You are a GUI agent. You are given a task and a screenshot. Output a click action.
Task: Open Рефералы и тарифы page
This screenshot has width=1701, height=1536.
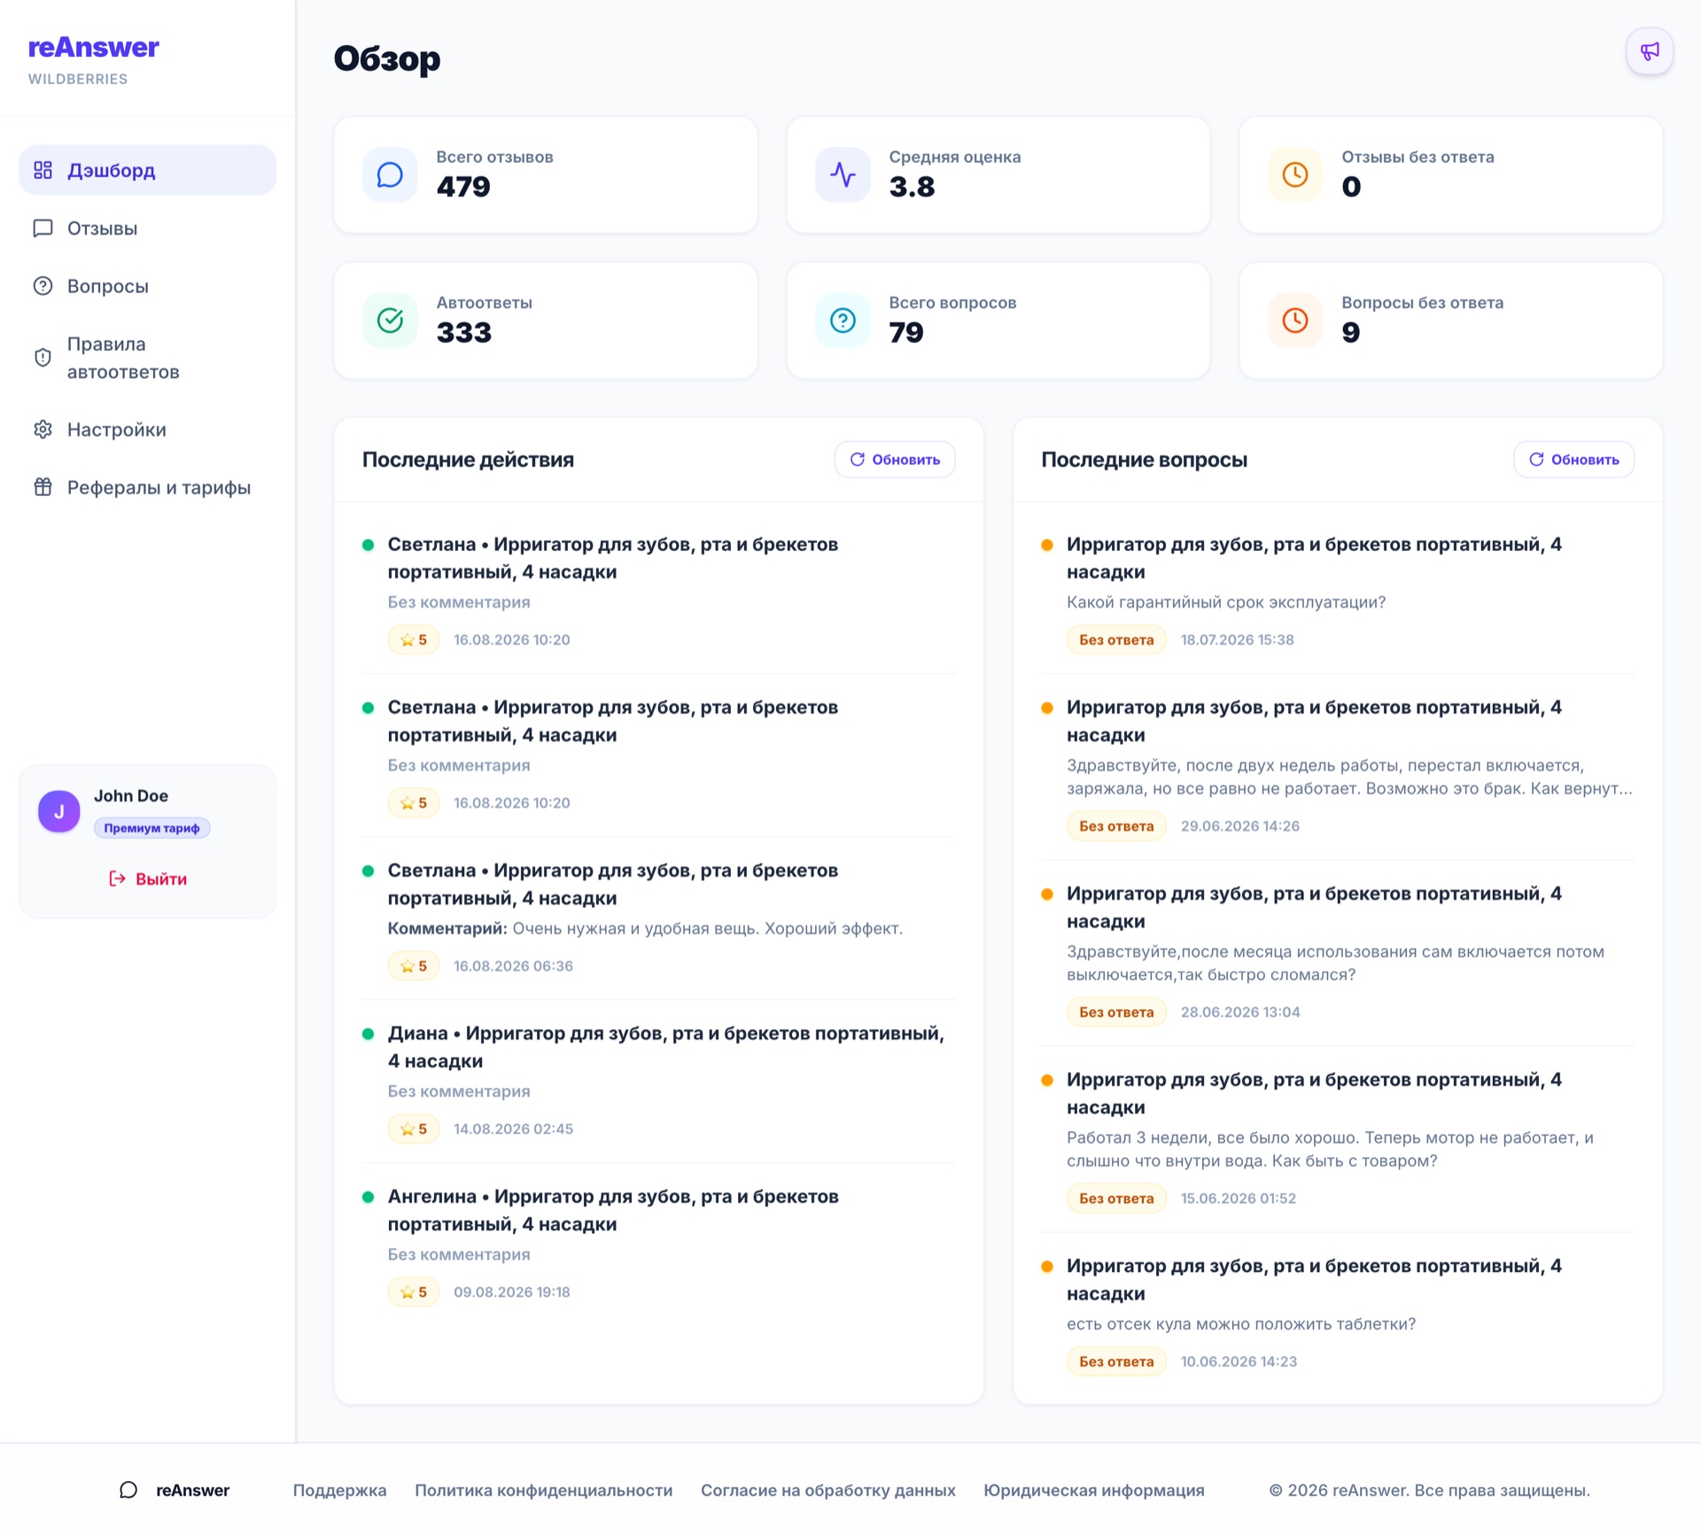tap(148, 487)
